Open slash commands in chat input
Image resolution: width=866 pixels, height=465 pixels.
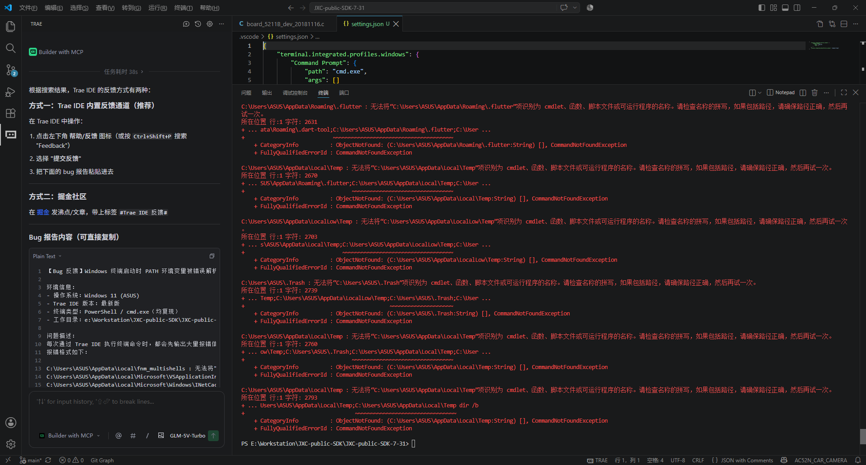tap(147, 436)
